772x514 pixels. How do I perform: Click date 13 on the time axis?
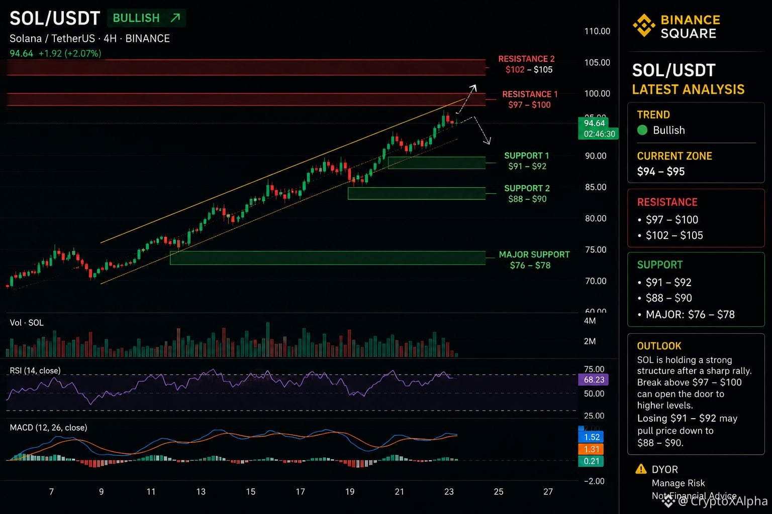[x=201, y=492]
